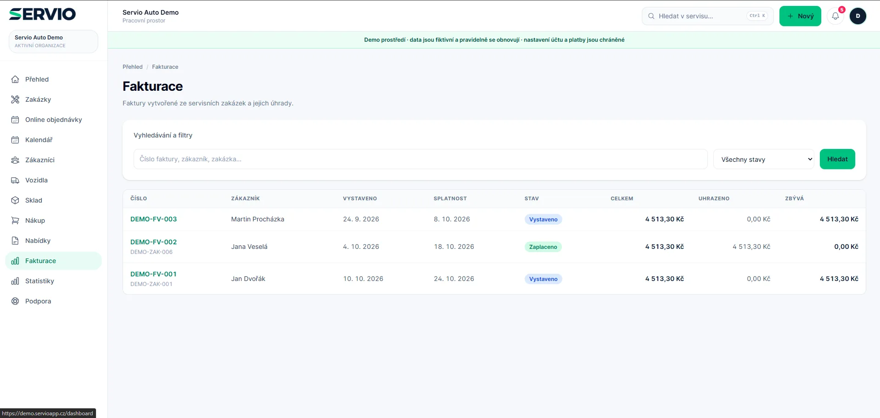Click the Zákazníci people icon
The height and width of the screenshot is (418, 880).
15,160
